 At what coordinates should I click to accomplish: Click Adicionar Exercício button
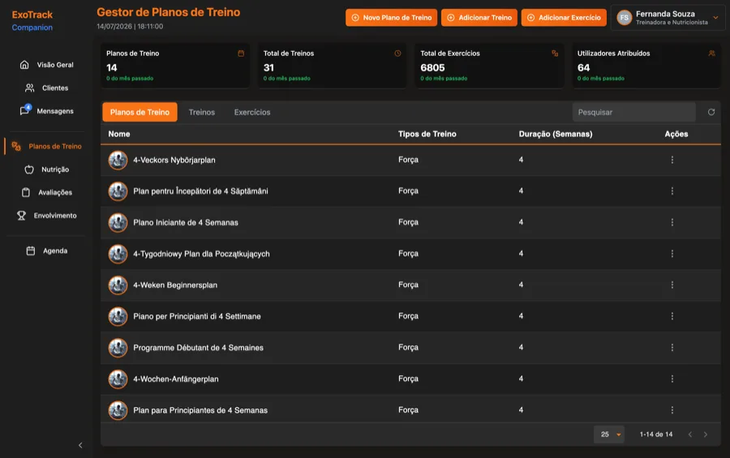point(564,18)
